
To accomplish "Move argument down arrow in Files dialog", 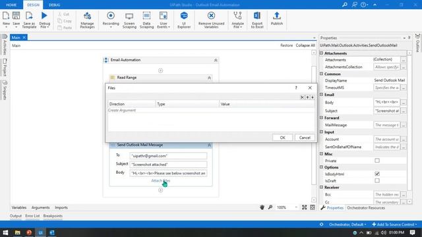I will [x=313, y=97].
